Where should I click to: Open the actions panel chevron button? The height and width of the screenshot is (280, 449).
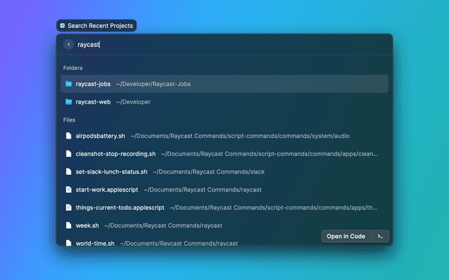[x=380, y=236]
